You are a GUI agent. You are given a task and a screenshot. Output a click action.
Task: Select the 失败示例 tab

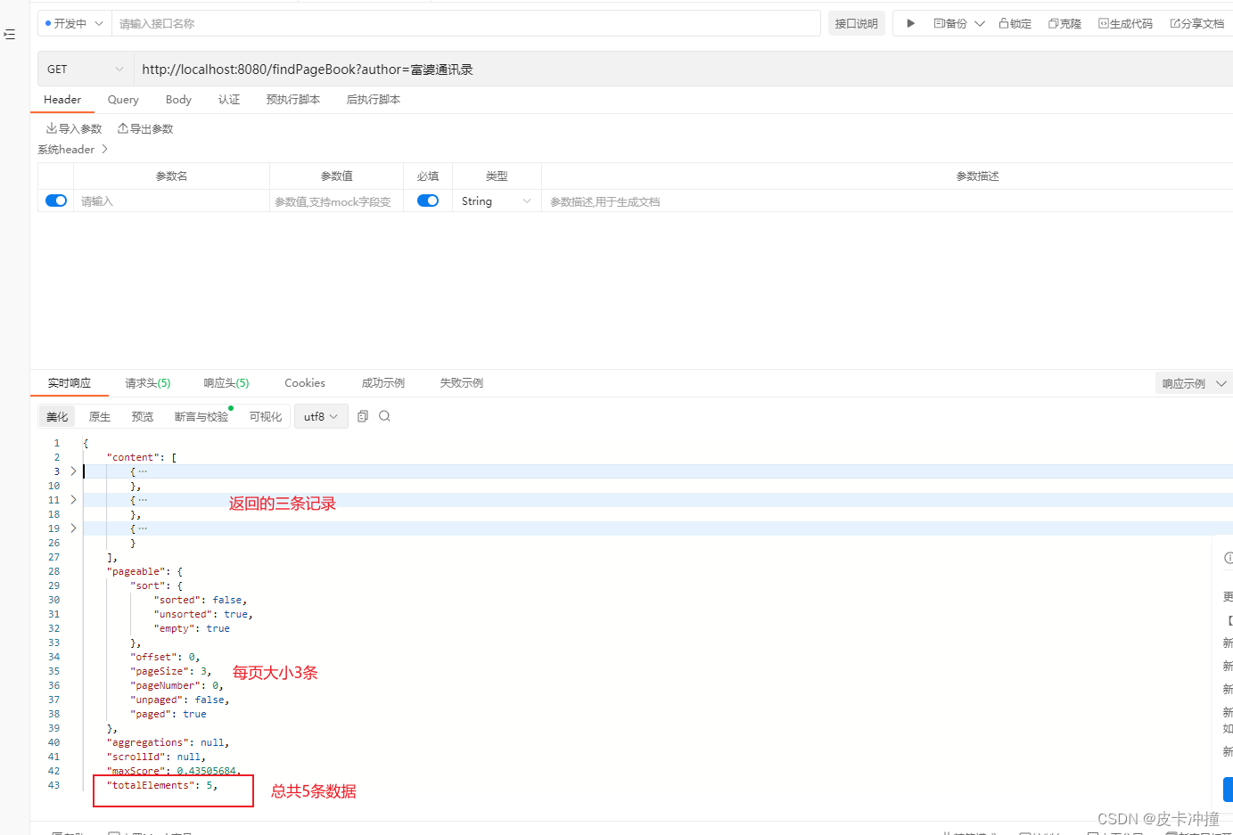[462, 383]
